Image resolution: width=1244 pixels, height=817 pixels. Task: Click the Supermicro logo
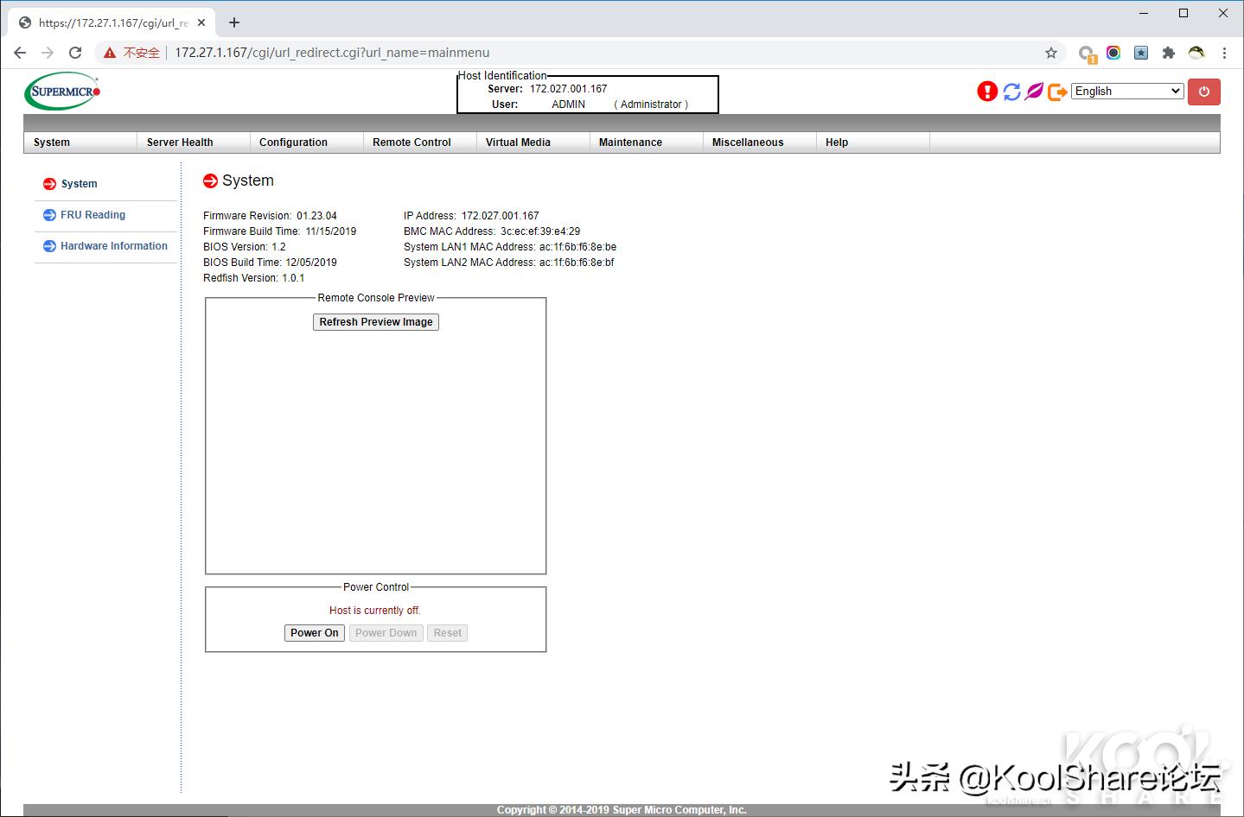tap(63, 92)
